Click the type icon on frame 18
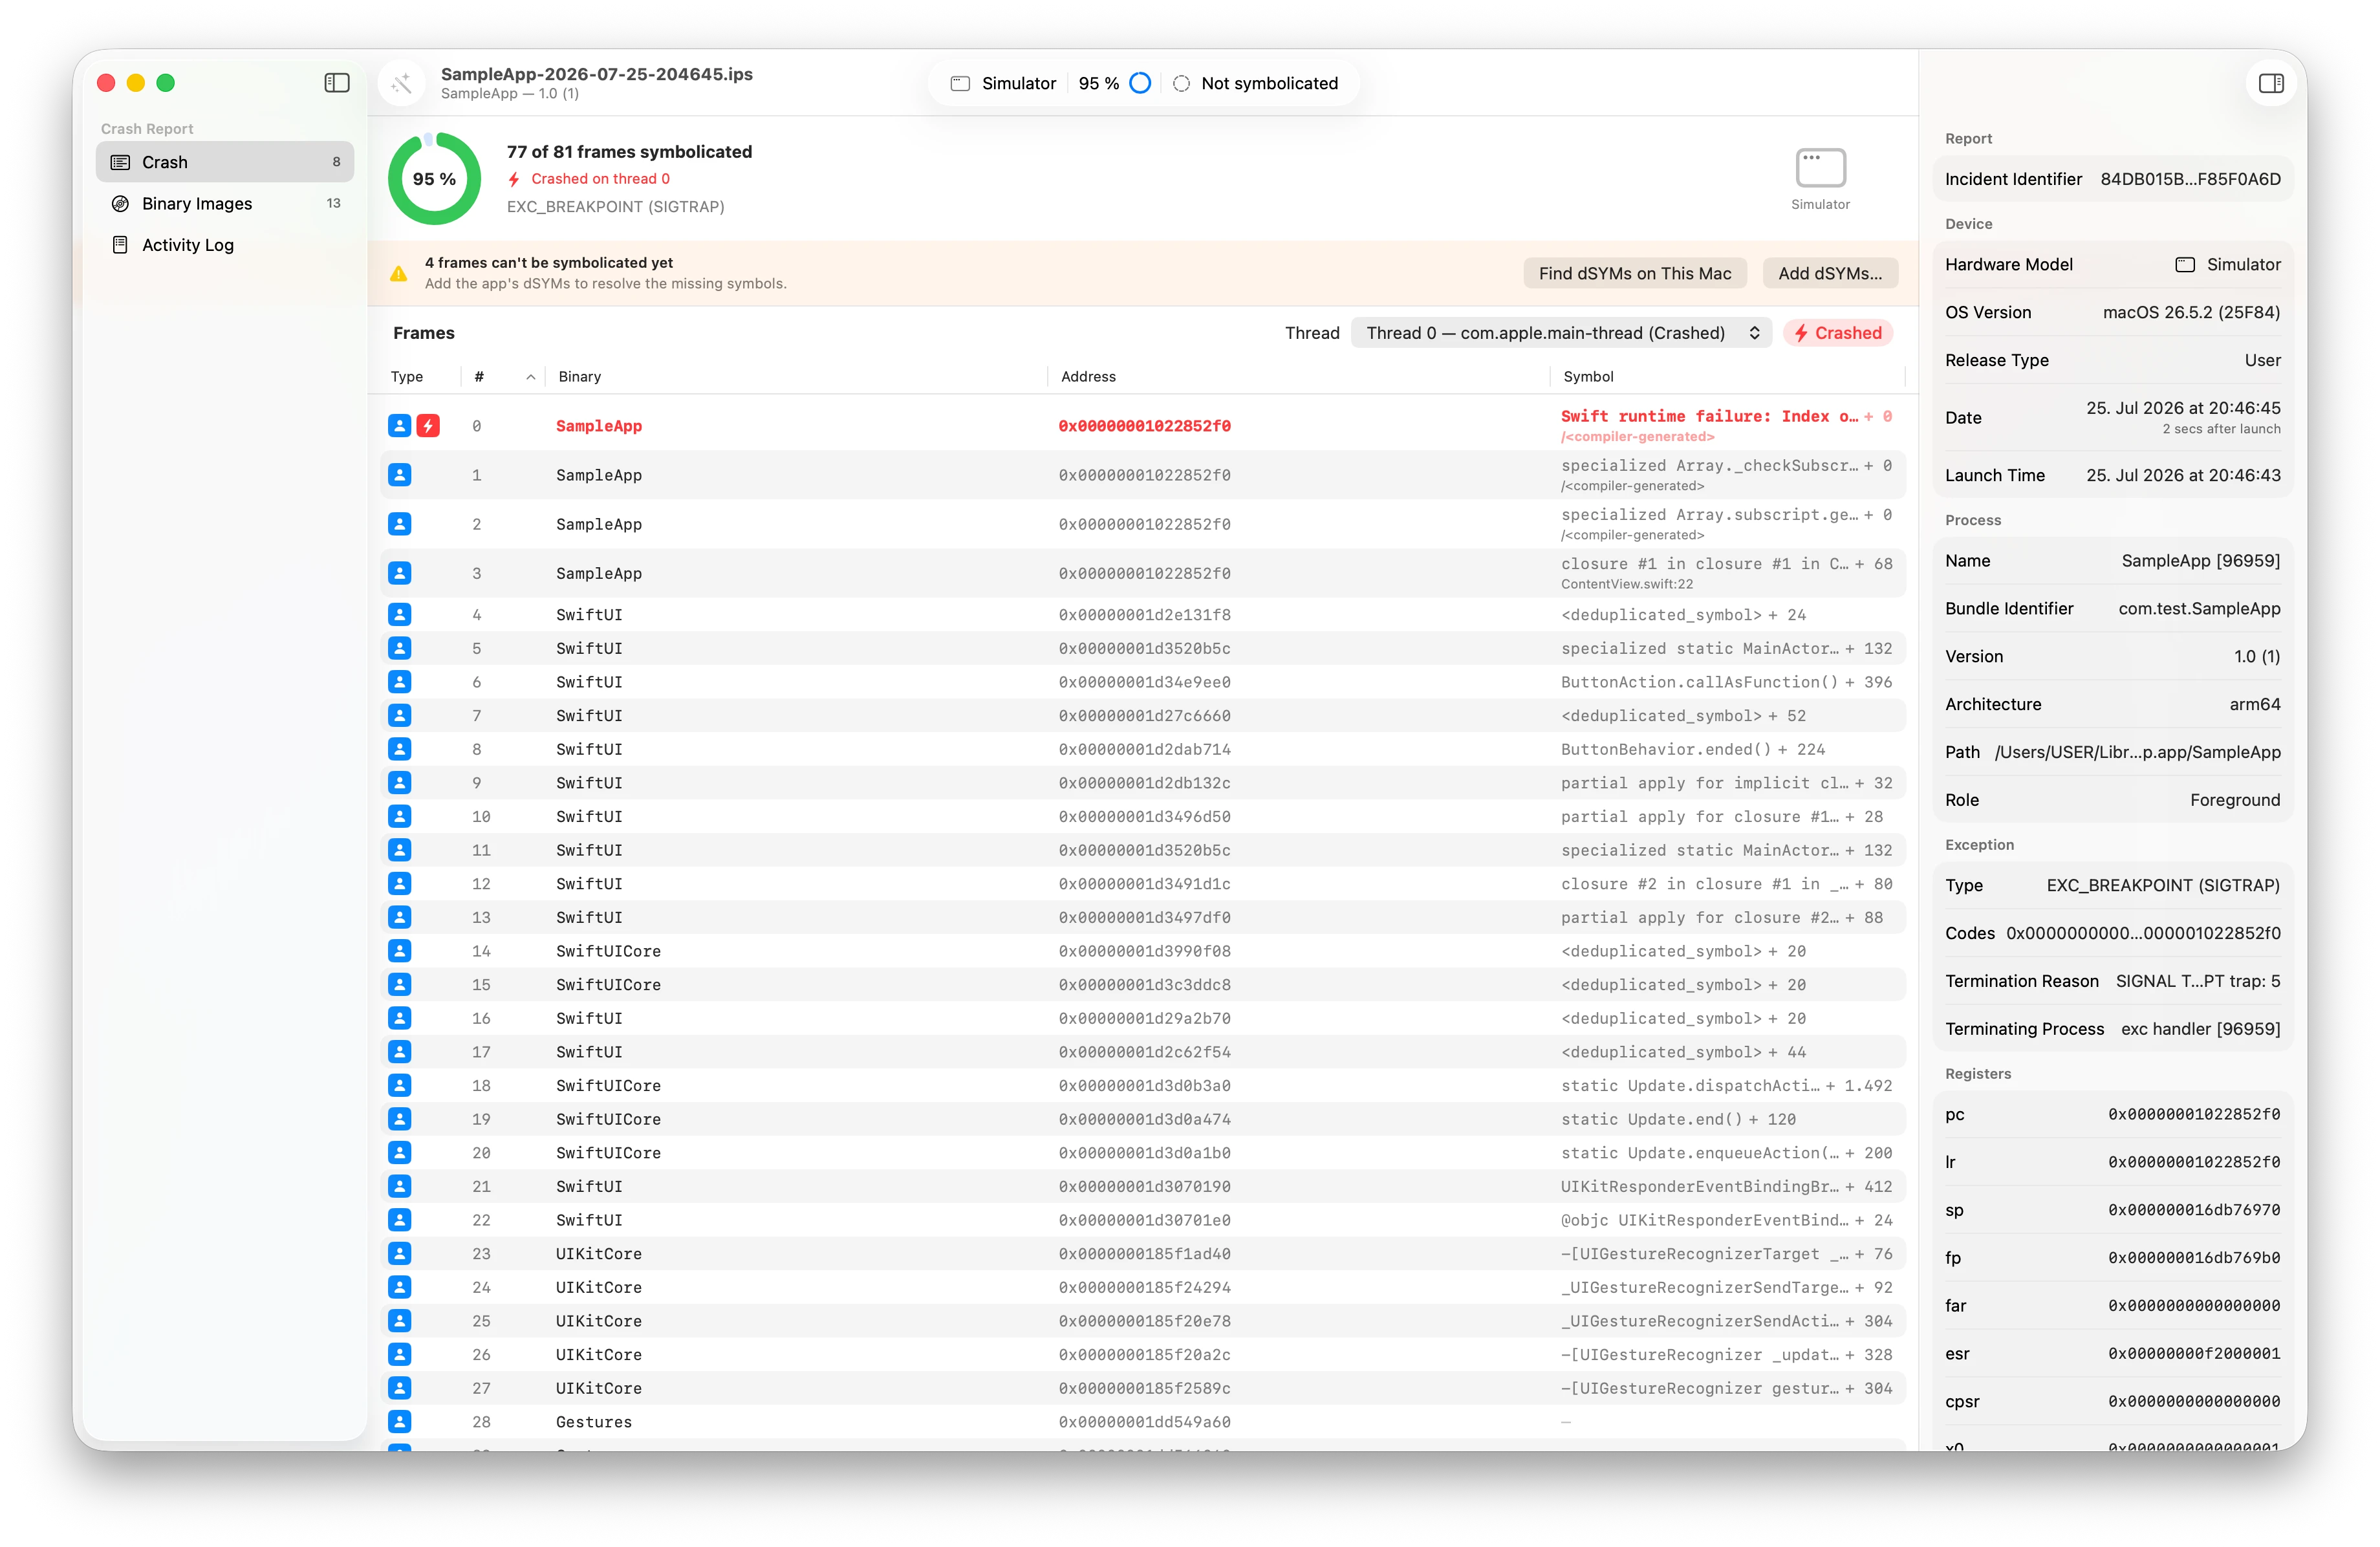 click(x=400, y=1086)
